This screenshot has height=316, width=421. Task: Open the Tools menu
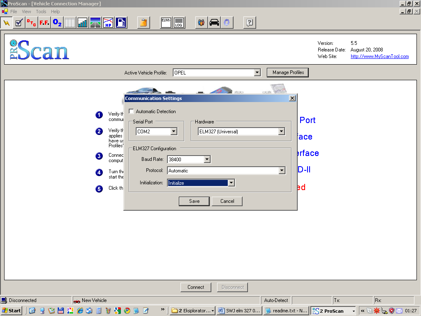pos(41,12)
